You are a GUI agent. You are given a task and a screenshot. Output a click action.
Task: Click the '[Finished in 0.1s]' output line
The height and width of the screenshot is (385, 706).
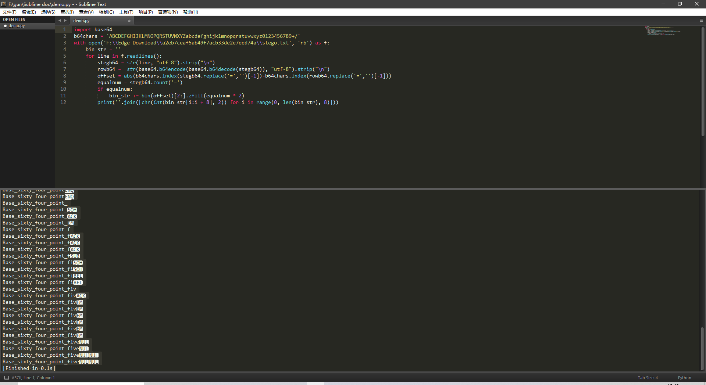29,368
